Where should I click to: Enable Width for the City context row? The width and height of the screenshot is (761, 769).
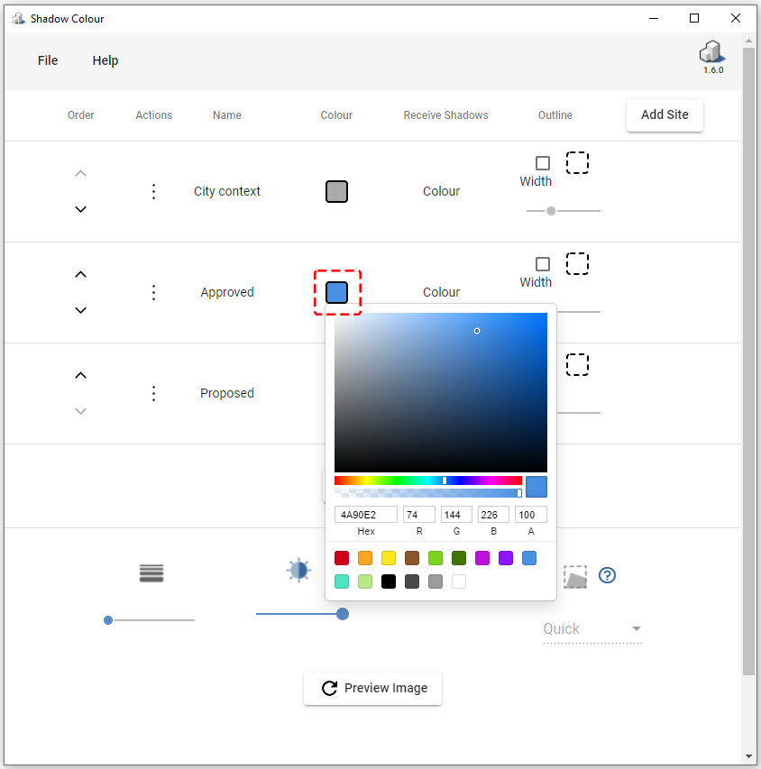541,162
